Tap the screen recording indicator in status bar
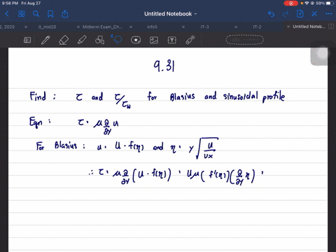 tap(290, 3)
